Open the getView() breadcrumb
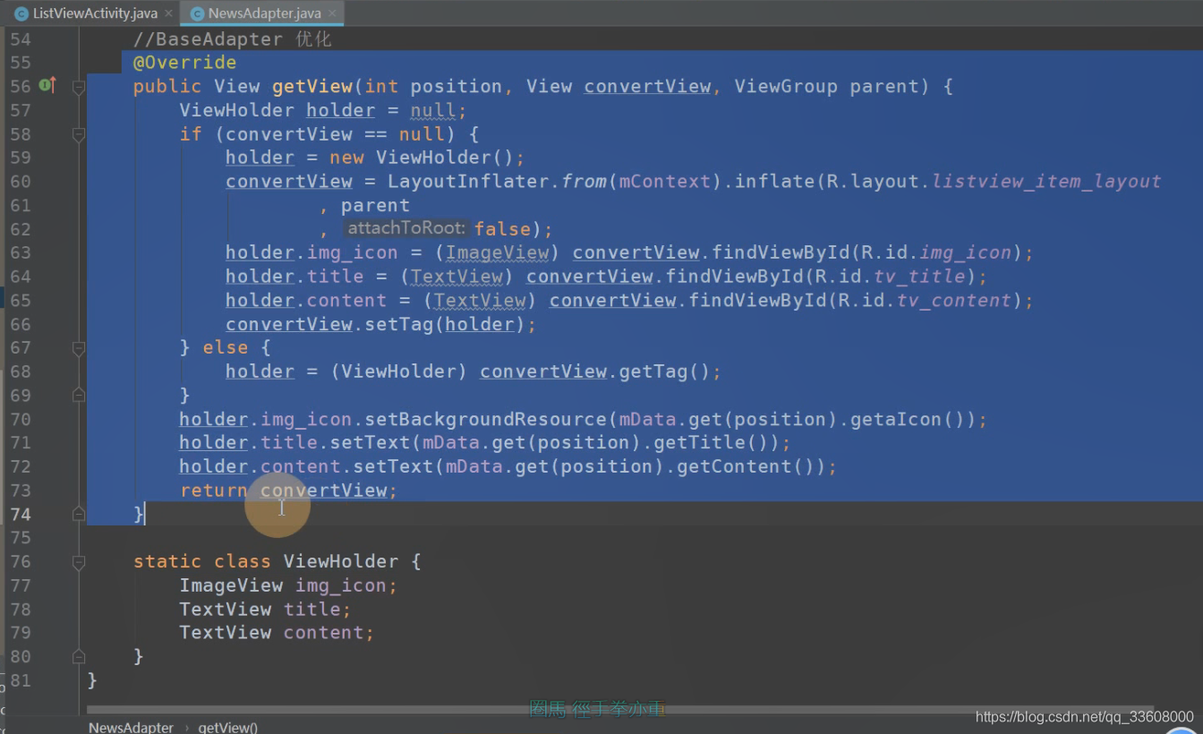The height and width of the screenshot is (734, 1203). (x=227, y=727)
